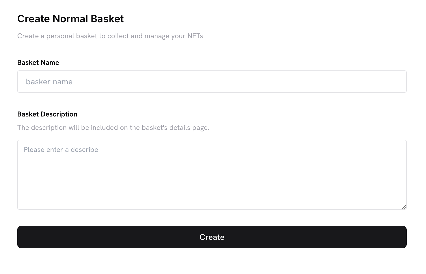Click the 'Basket Description' field label
Image resolution: width=426 pixels, height=274 pixels.
pyautogui.click(x=47, y=114)
